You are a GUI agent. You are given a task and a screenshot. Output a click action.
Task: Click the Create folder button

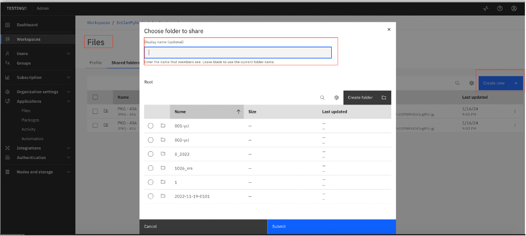click(367, 98)
